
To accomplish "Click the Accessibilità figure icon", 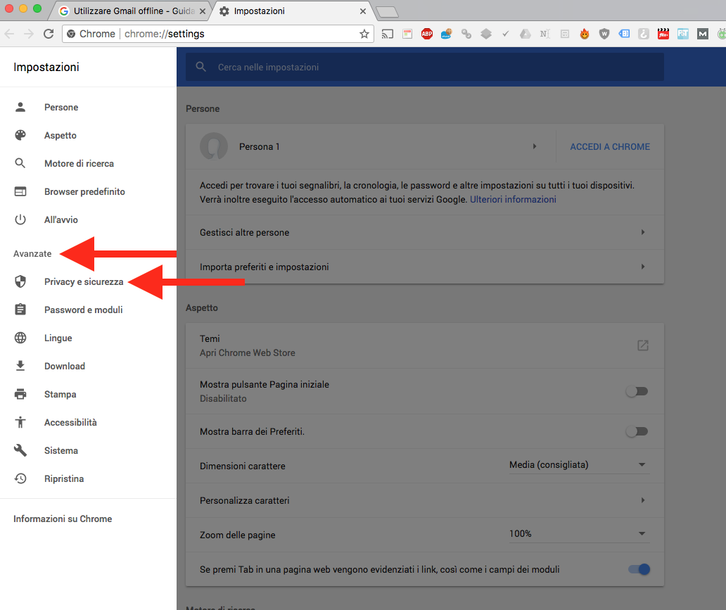I will 20,422.
